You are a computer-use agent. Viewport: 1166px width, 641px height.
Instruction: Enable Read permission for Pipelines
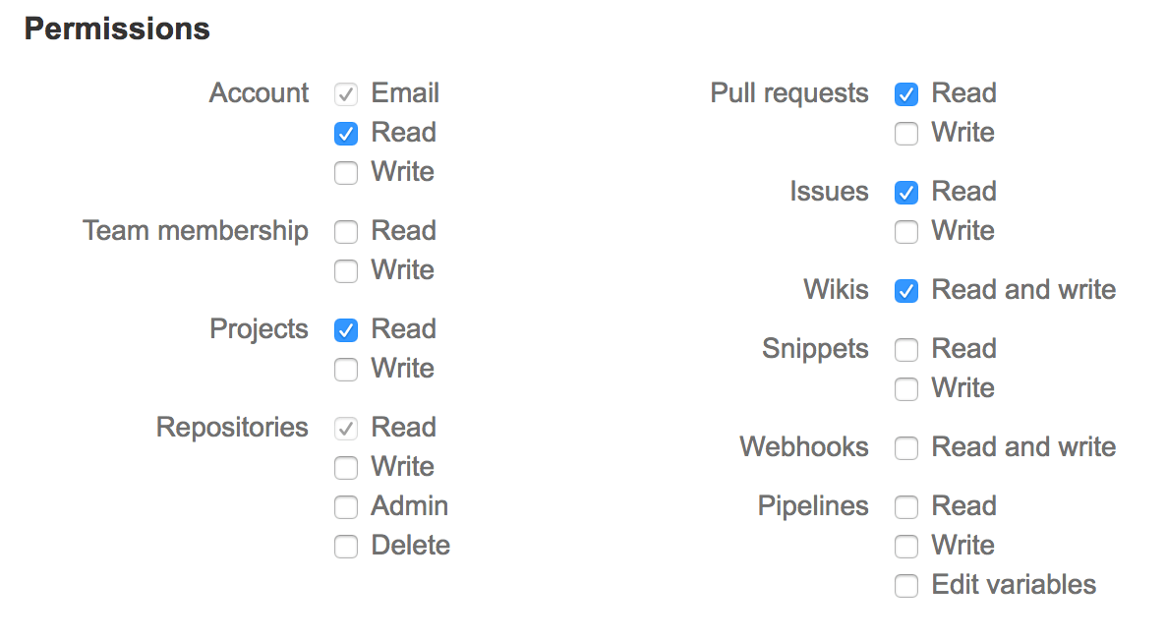click(906, 507)
